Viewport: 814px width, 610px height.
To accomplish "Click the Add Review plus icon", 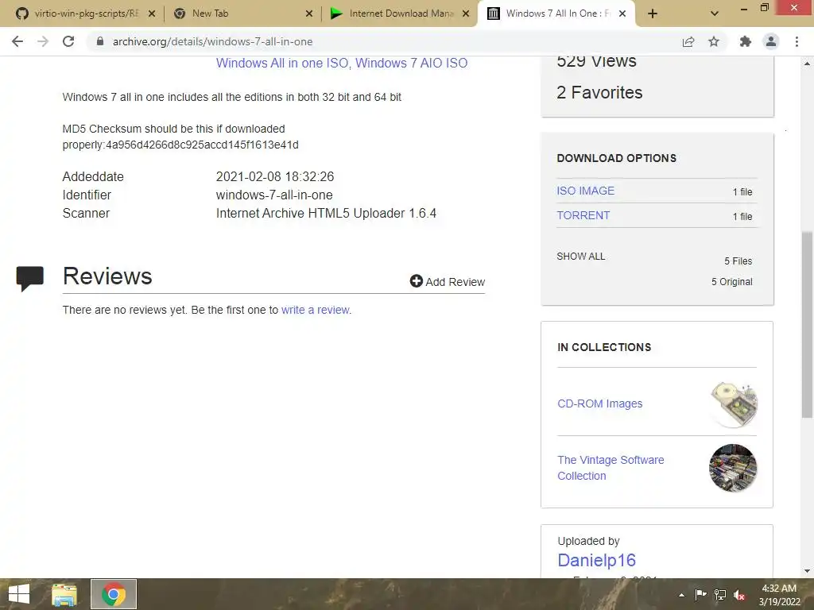I will point(416,281).
